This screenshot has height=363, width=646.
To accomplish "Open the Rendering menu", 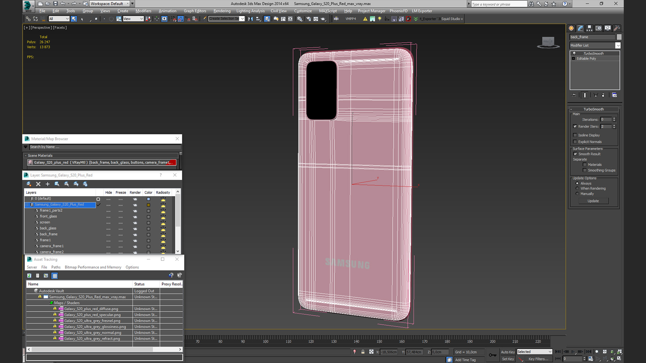I will coord(222,11).
